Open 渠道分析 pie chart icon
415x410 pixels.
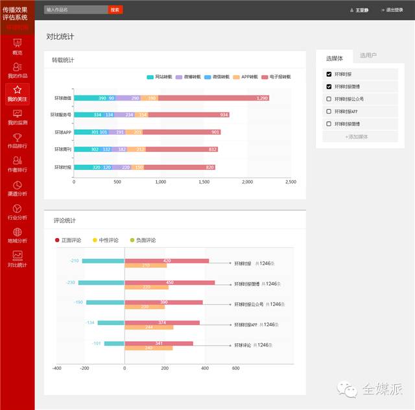coord(17,188)
